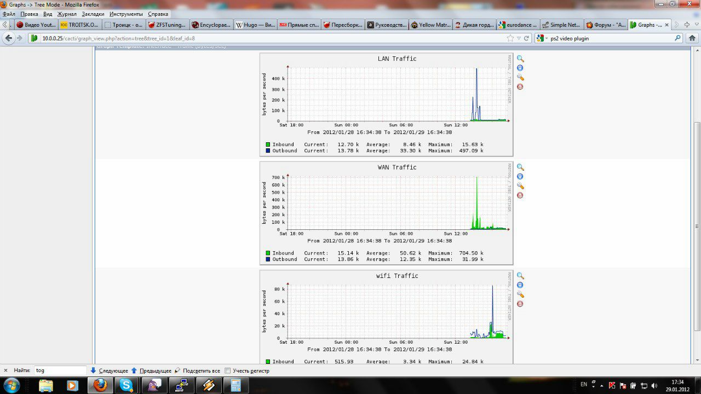Open the Закладки menu
The height and width of the screenshot is (394, 701).
tap(93, 14)
